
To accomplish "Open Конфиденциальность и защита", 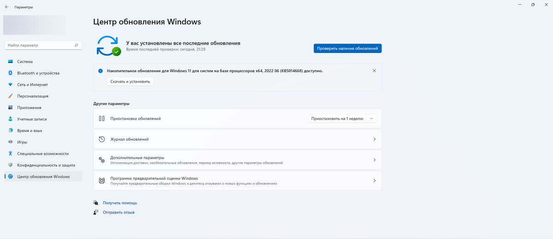I will (x=43, y=165).
